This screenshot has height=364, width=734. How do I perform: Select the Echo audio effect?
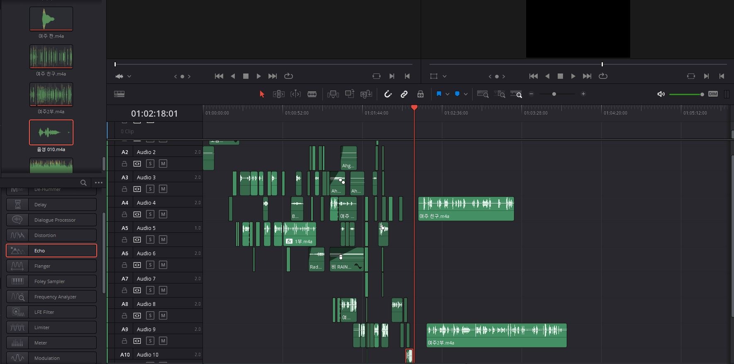coord(51,251)
